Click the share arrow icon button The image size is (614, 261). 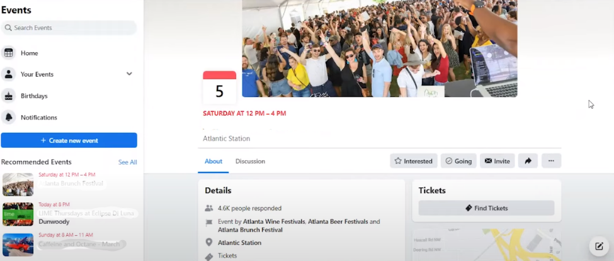tap(528, 161)
